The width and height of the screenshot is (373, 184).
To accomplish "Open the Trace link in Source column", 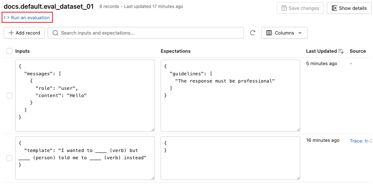I will coord(360,141).
